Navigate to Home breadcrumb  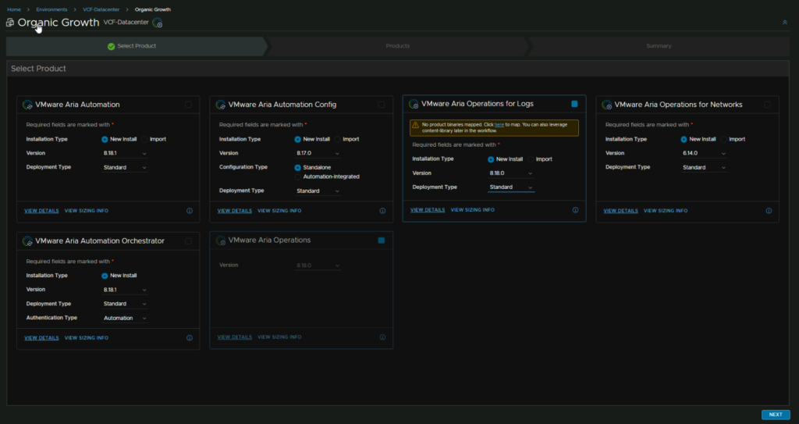point(14,9)
